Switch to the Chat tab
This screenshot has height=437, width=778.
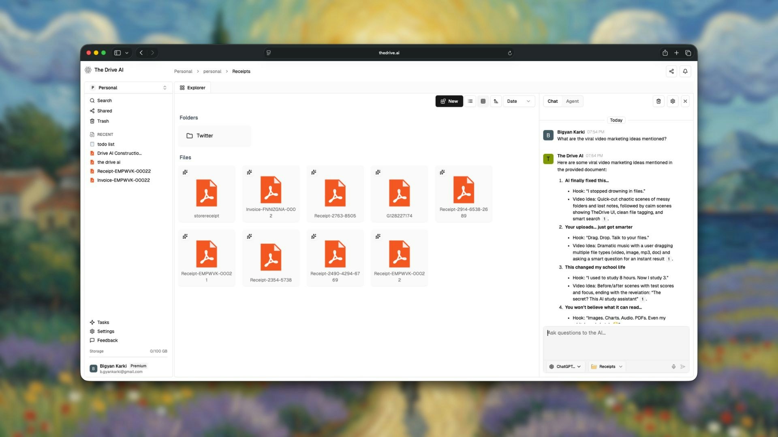click(552, 101)
